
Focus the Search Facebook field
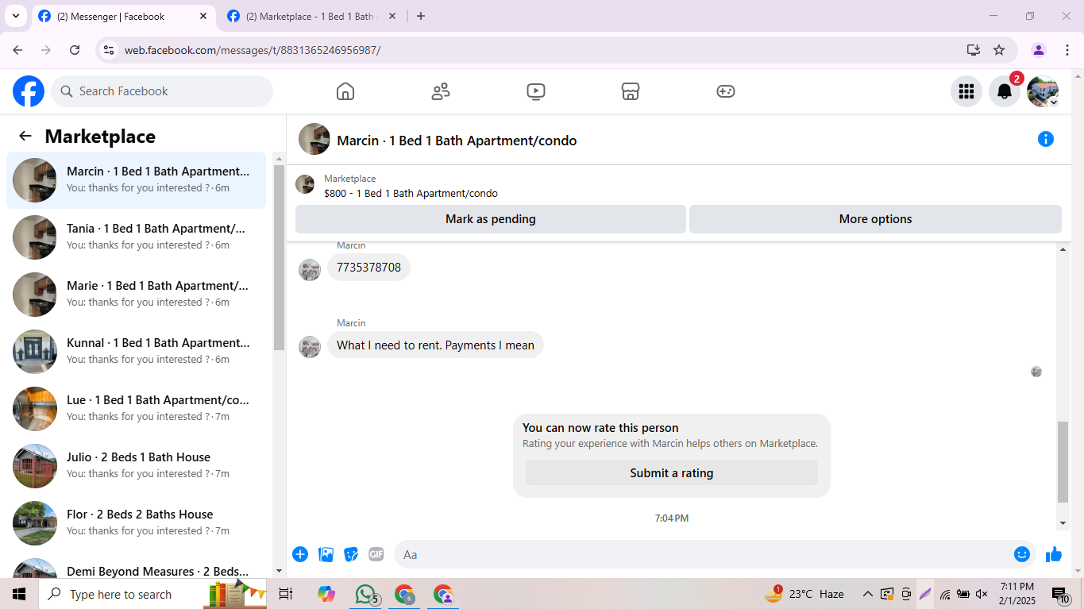(x=162, y=91)
